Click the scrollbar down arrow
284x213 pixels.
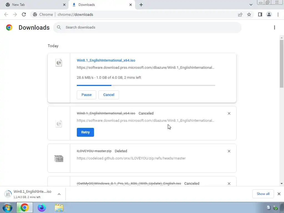tap(282, 184)
